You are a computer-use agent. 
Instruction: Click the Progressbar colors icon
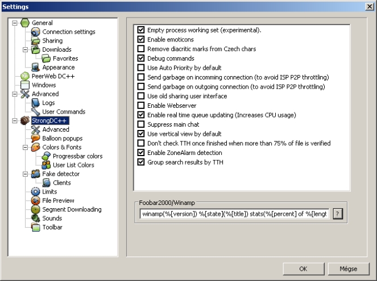pyautogui.click(x=47, y=156)
